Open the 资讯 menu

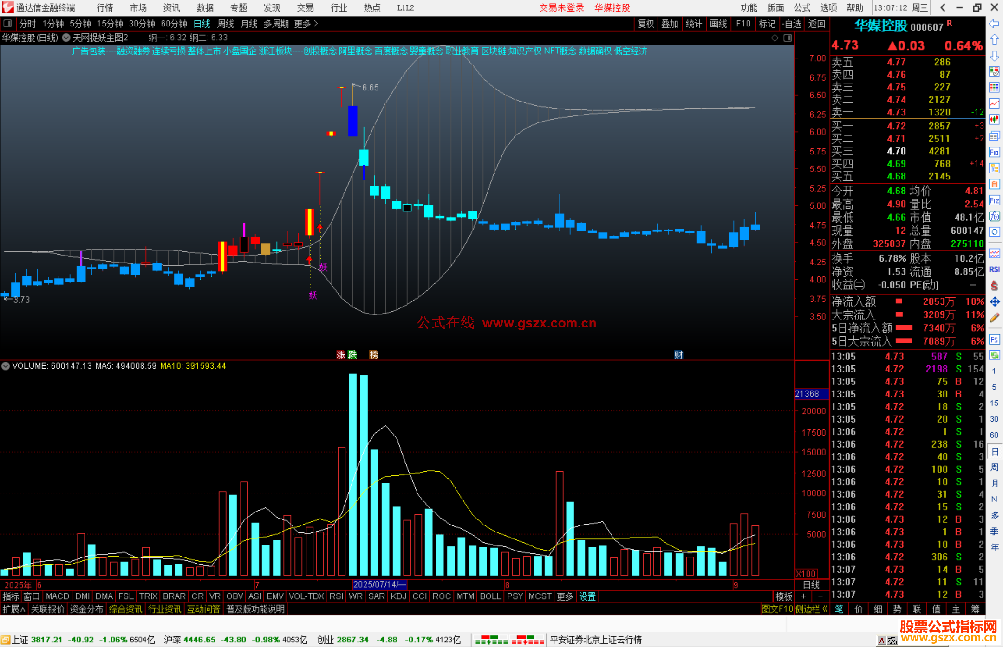pyautogui.click(x=171, y=8)
